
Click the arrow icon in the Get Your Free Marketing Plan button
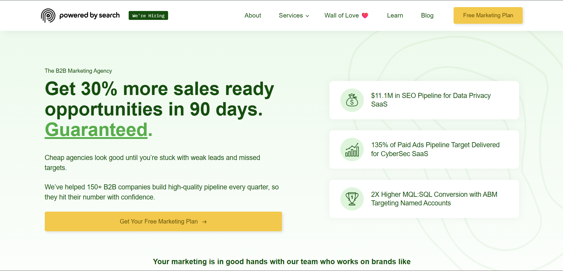click(x=204, y=222)
